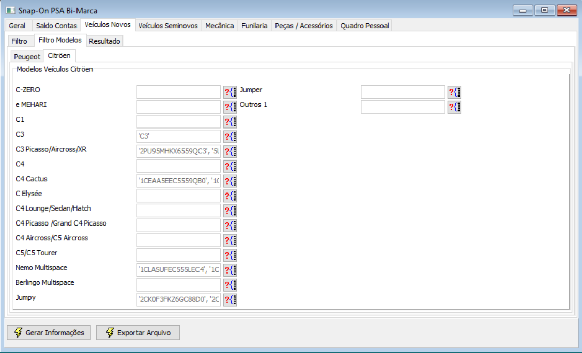Open lookup icon for C4 Lounge/Sedan/Hatch
The height and width of the screenshot is (353, 582).
click(x=230, y=211)
